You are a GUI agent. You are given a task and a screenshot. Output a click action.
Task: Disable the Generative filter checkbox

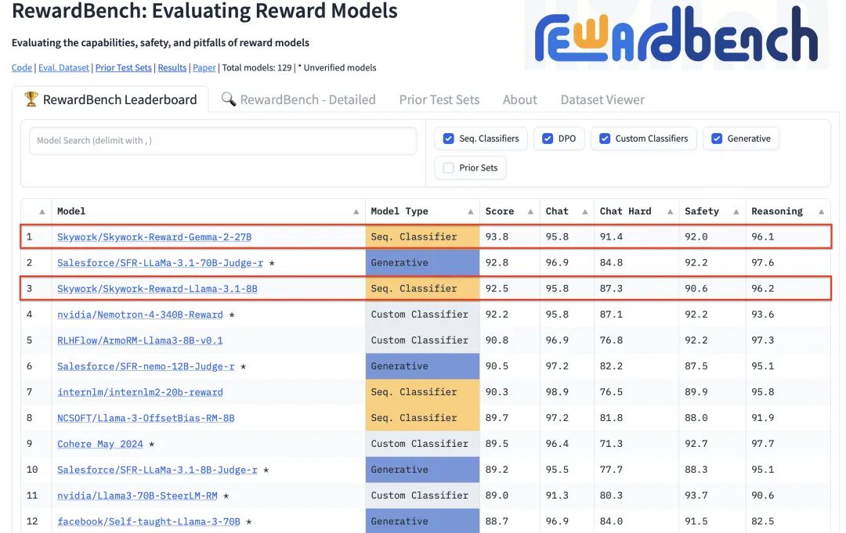(717, 139)
